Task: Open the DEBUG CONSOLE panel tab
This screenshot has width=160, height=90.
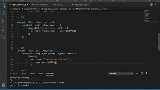Action: click(37, 73)
